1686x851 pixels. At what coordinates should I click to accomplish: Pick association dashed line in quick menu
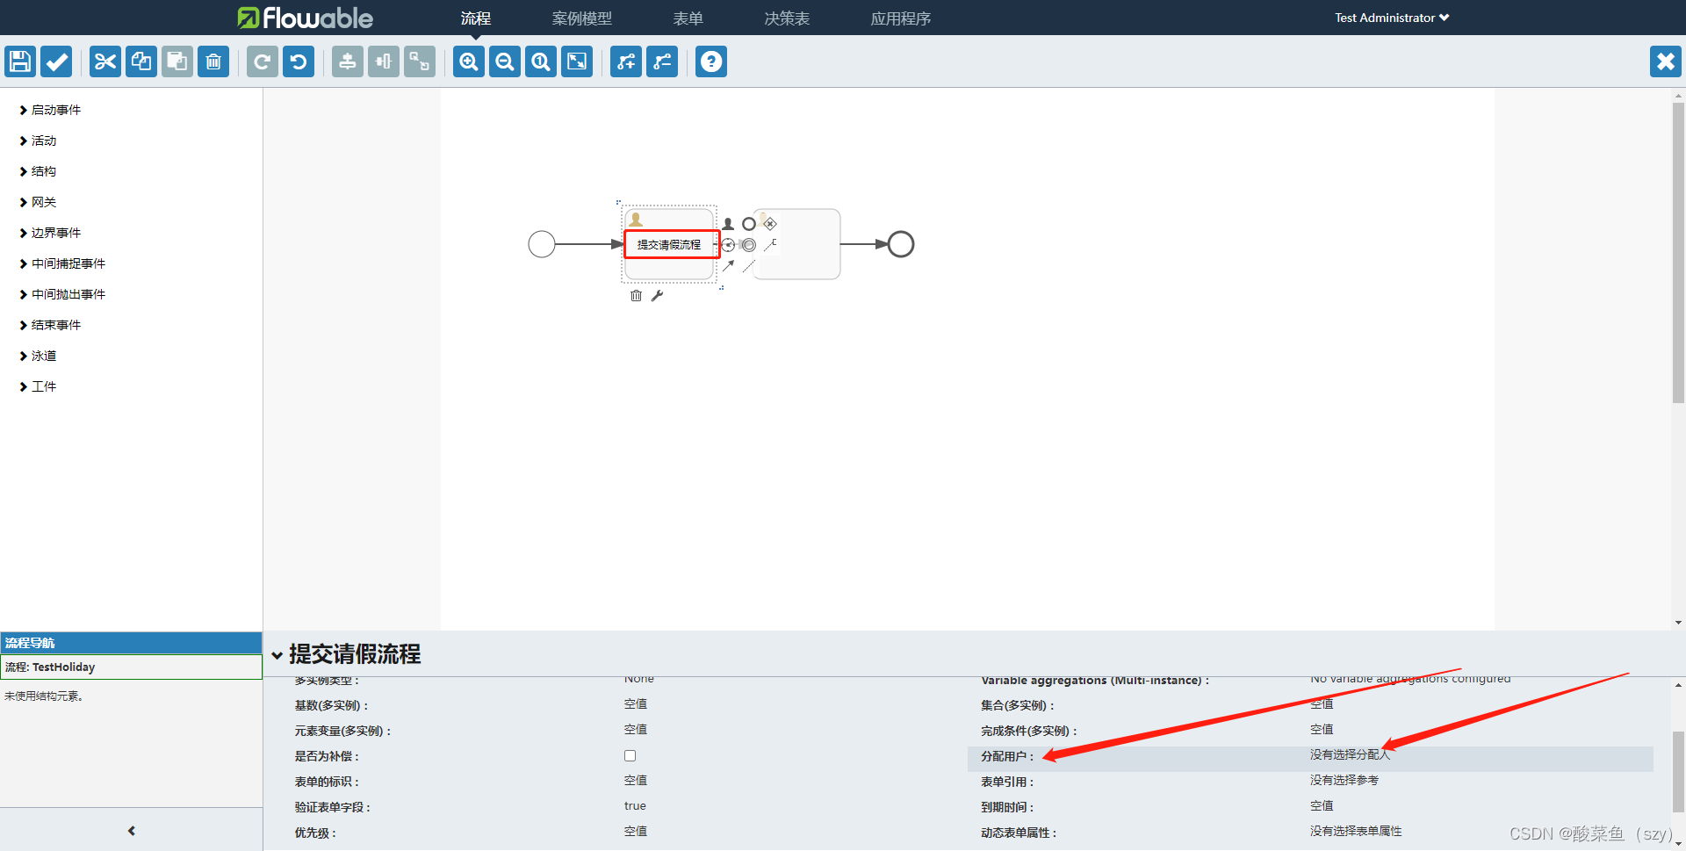pyautogui.click(x=749, y=266)
